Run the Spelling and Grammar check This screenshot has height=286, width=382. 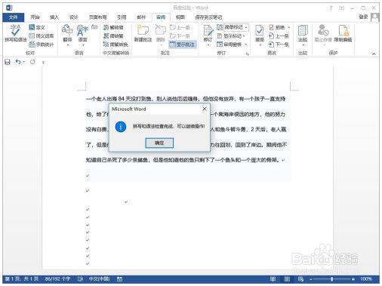click(x=15, y=33)
